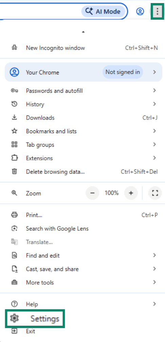Viewport: 165px width, 342px height.
Task: Expand the Tab groups chevron
Action: [x=154, y=145]
